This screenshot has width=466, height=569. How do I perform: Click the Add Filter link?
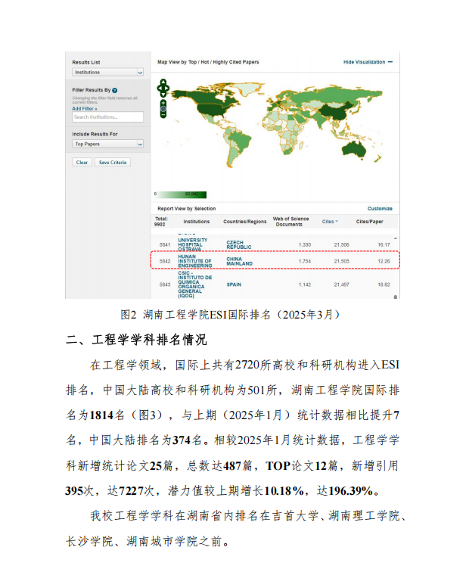click(x=85, y=108)
